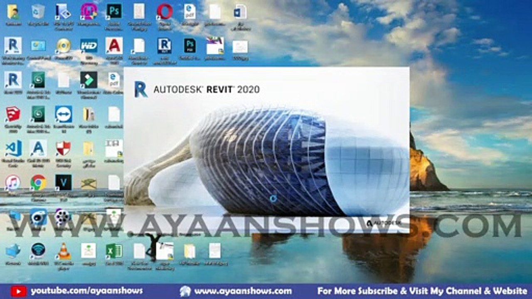Select the Word document on the desktop
Screen dimensions: 532x299
click(x=240, y=11)
